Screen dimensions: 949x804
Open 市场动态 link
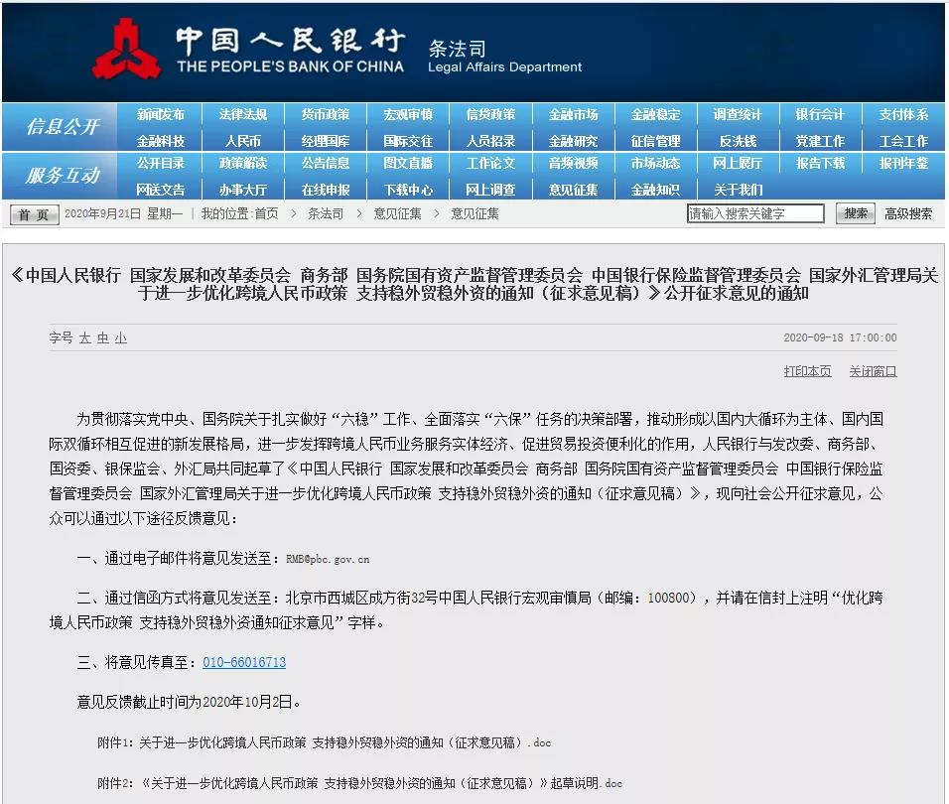click(x=655, y=164)
